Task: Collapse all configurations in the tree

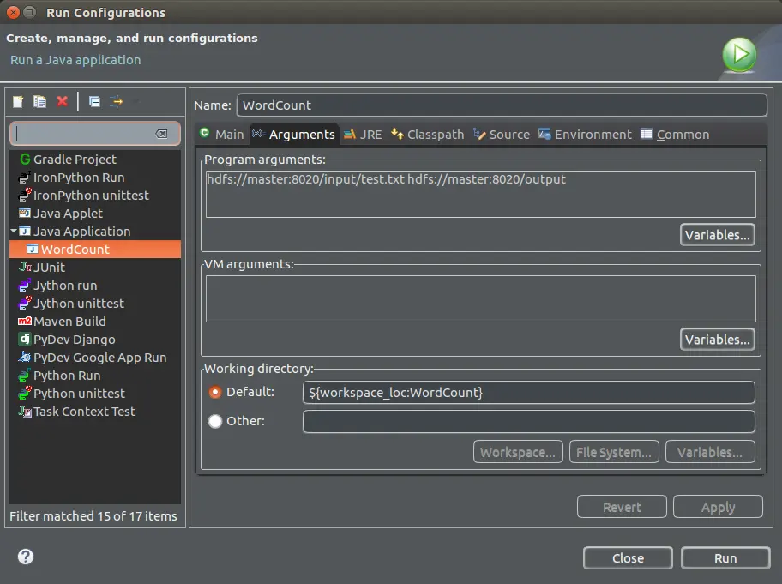Action: point(94,102)
